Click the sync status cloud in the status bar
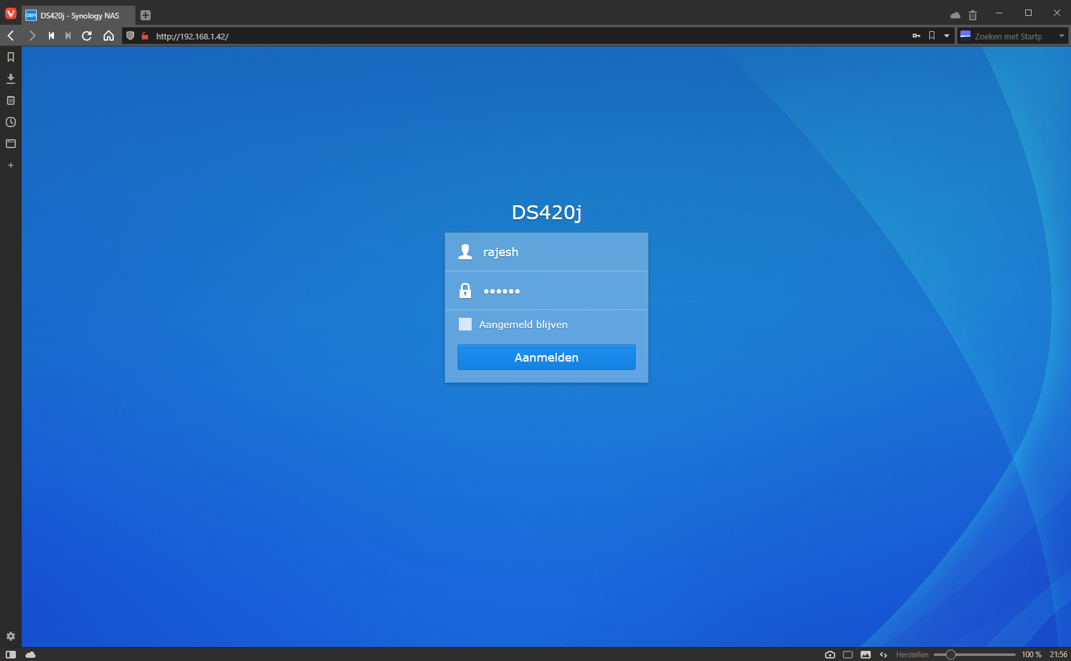 pyautogui.click(x=31, y=654)
